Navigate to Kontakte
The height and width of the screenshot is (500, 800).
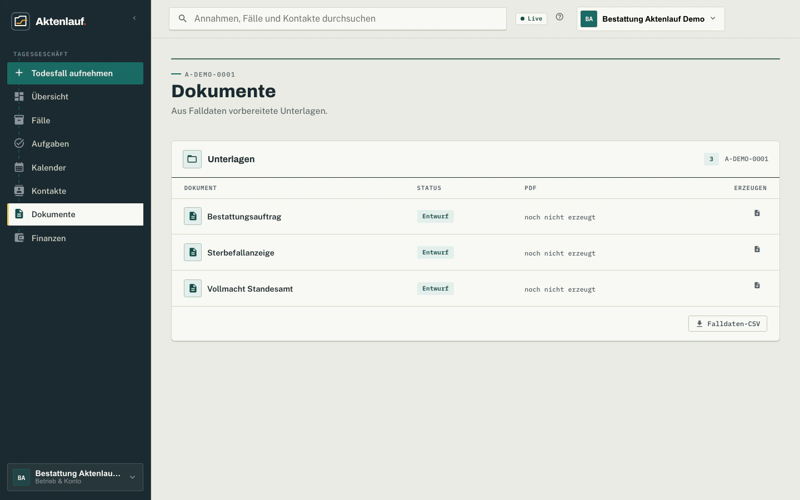click(x=75, y=191)
